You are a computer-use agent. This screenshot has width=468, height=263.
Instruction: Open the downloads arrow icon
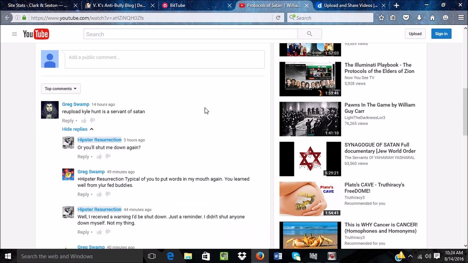419,18
